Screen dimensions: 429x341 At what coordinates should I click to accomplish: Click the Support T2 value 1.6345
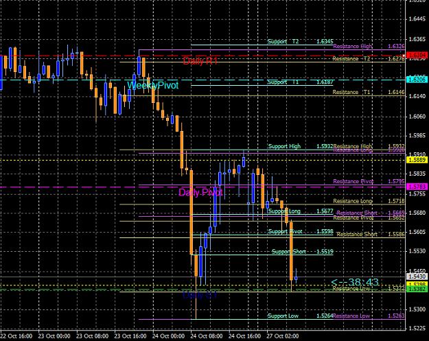[x=325, y=42]
